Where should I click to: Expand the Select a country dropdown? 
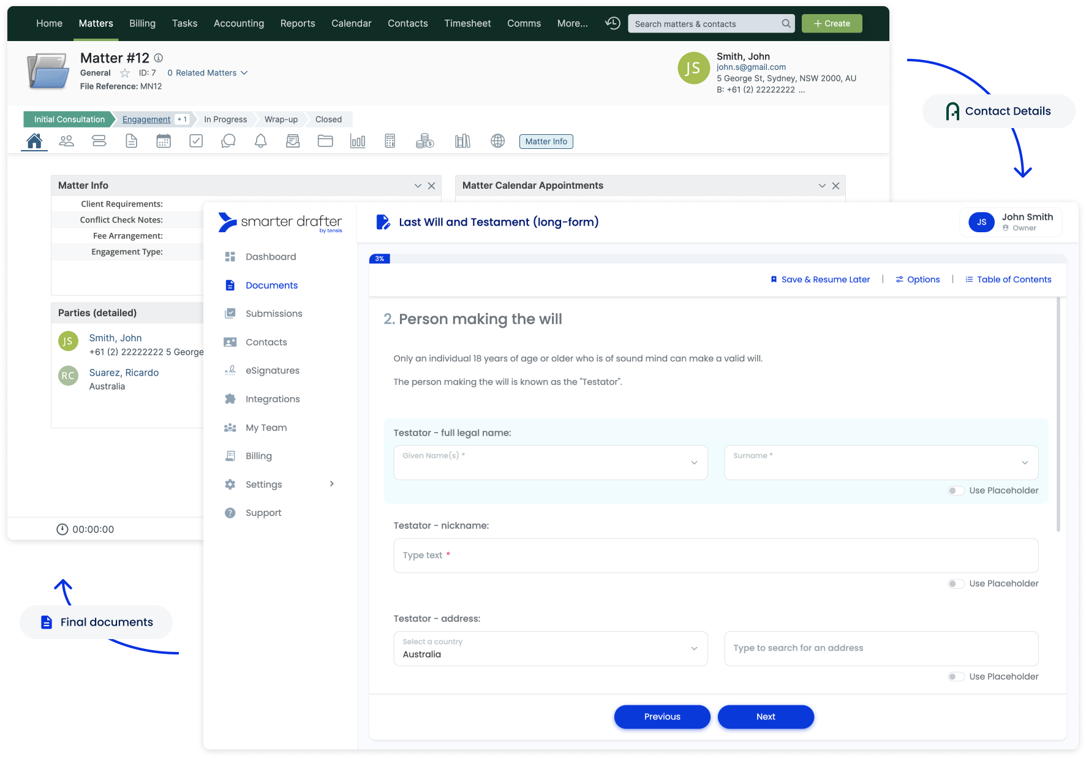pyautogui.click(x=550, y=649)
